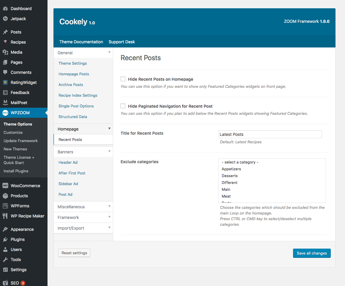Open Recipe Index Settings
345x286 pixels.
tap(78, 96)
